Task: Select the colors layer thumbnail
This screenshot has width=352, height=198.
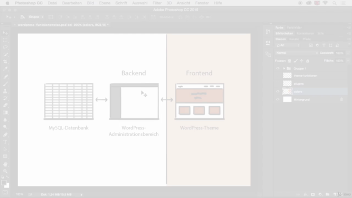Action: 287,91
